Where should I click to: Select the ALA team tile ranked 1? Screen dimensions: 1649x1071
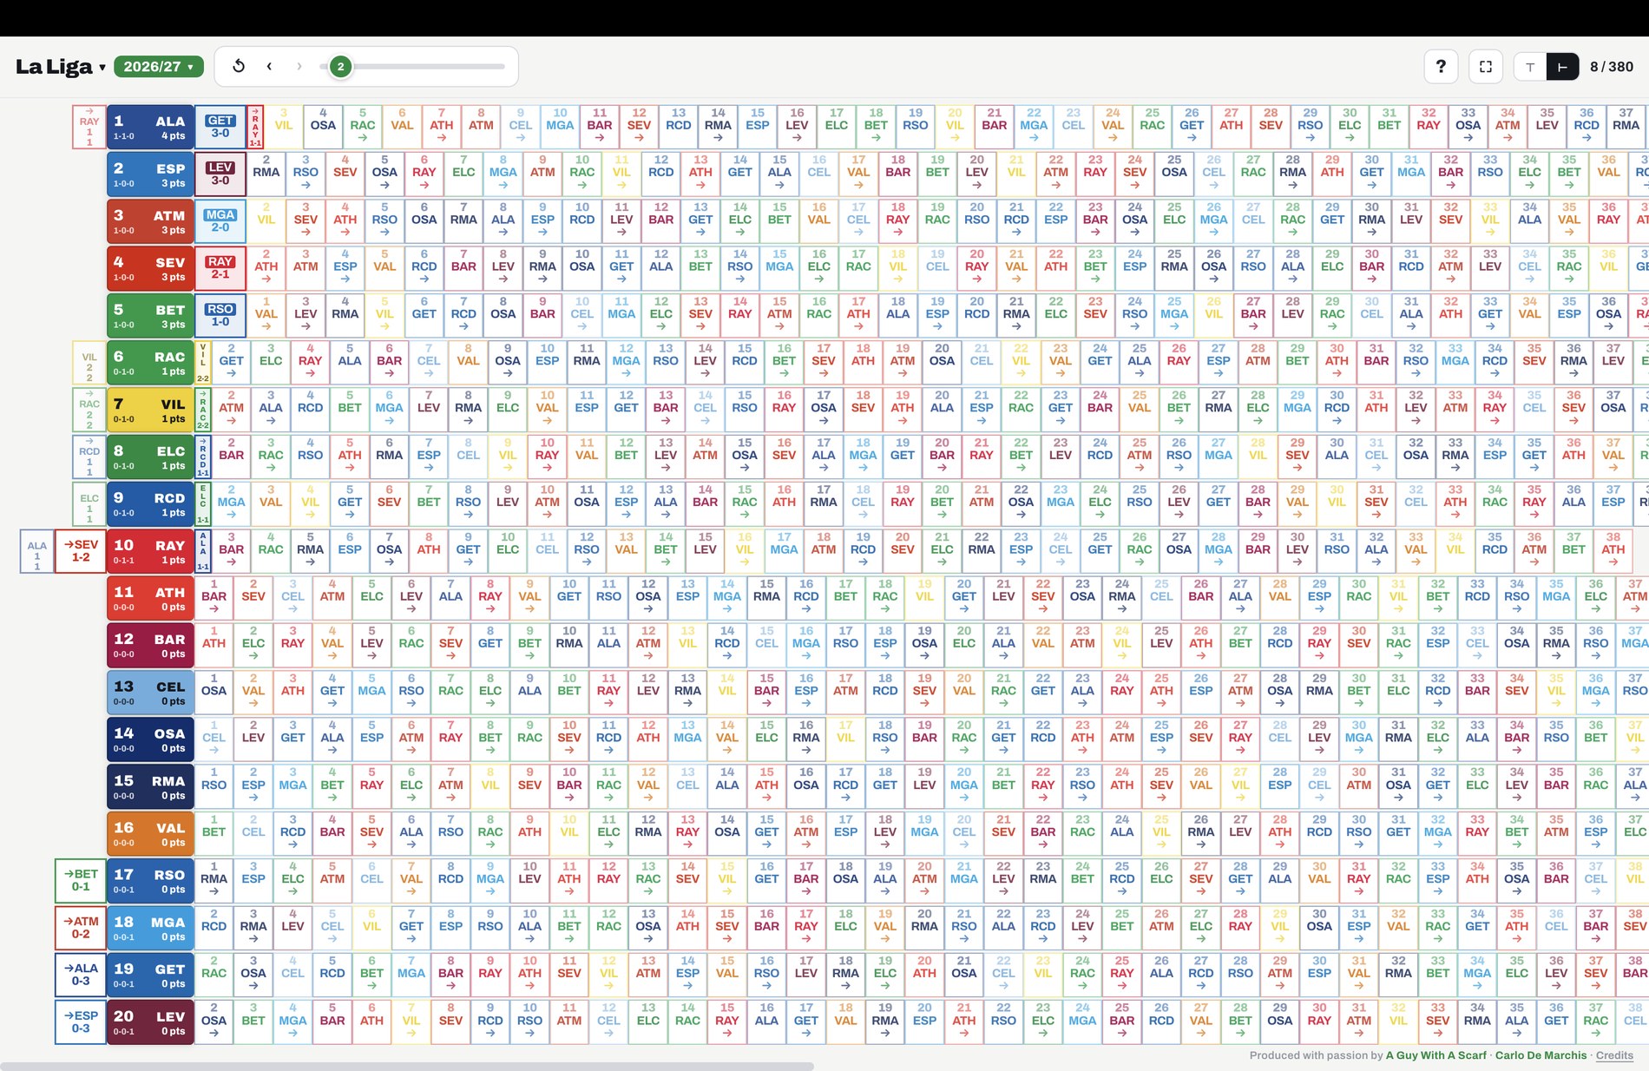pyautogui.click(x=150, y=128)
